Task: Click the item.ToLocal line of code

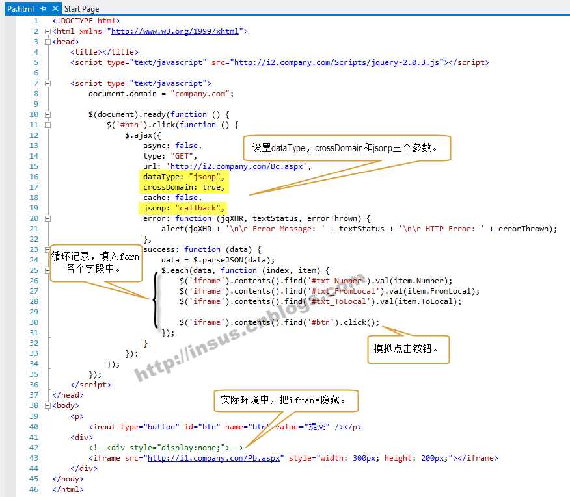Action: [320, 301]
